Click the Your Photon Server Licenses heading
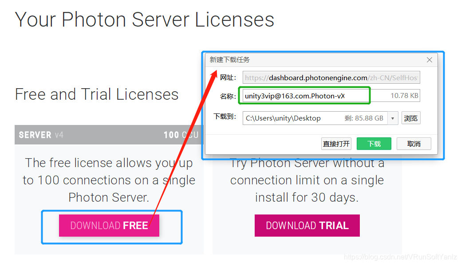Viewport: 461px width, 265px height. [144, 19]
